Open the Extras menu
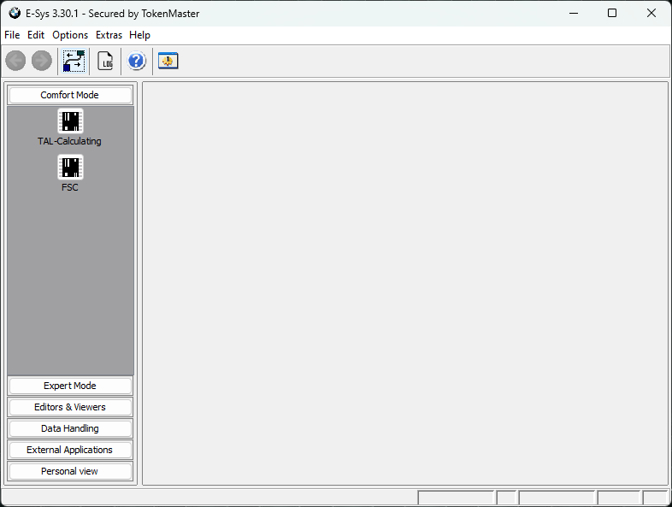 (x=109, y=35)
